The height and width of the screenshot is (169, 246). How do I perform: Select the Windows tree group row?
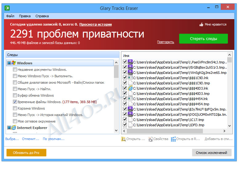click(x=60, y=63)
